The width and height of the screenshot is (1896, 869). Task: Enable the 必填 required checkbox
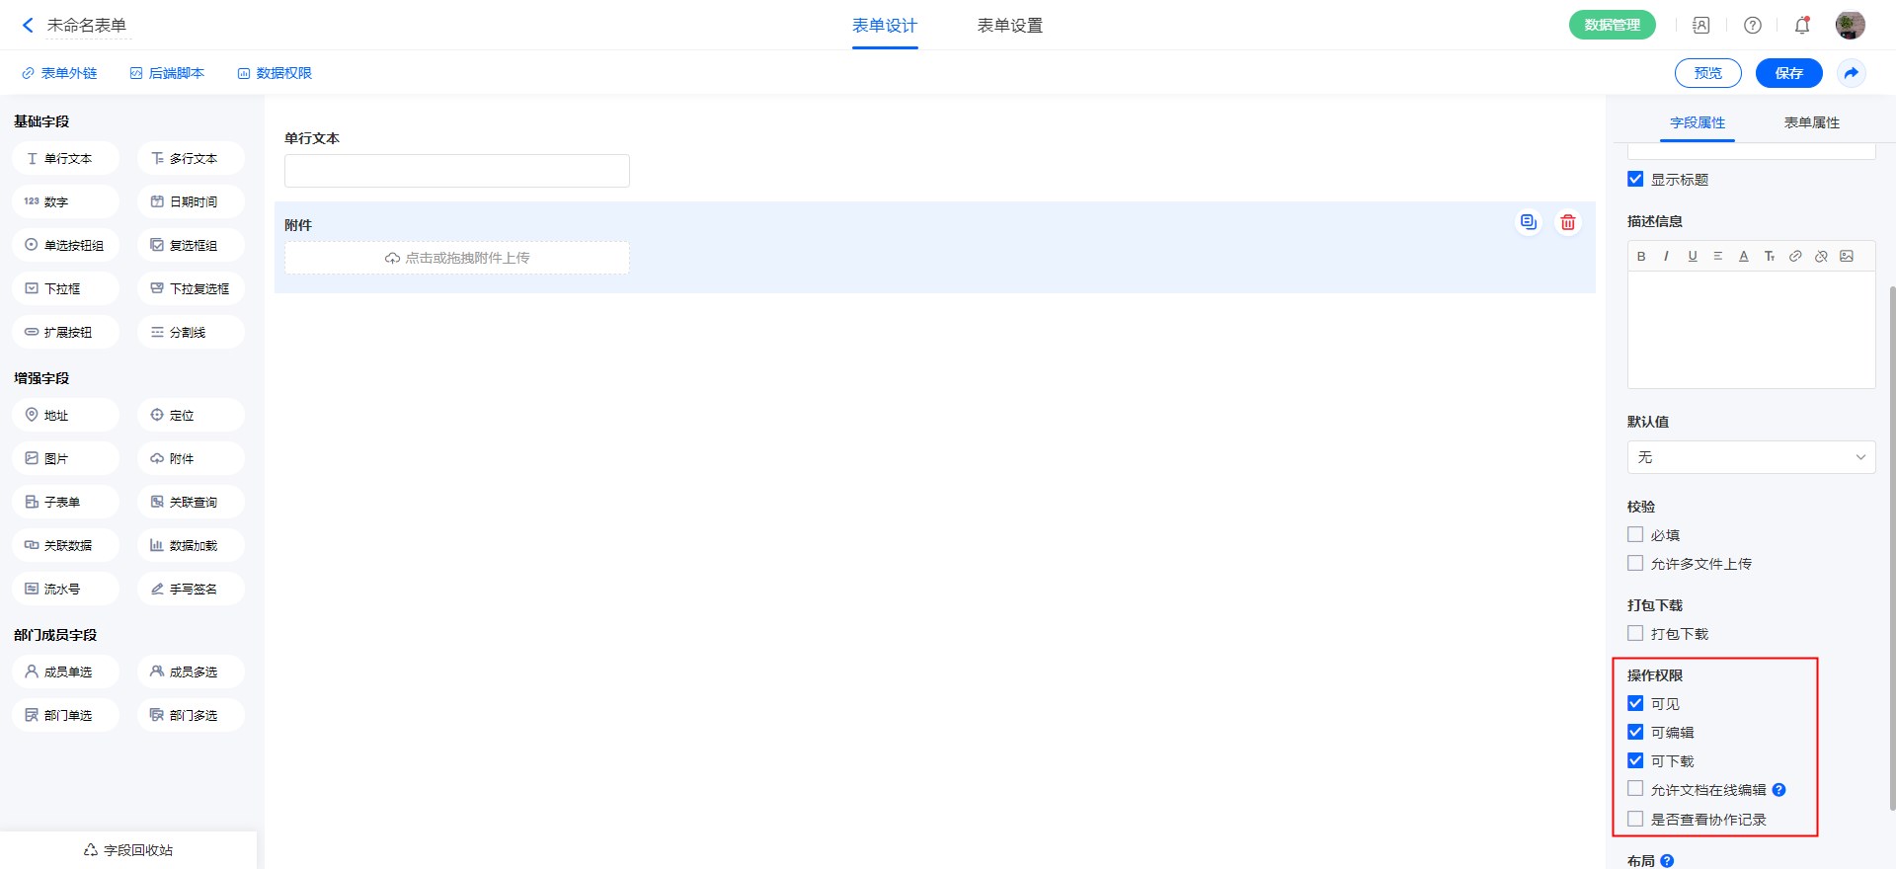pyautogui.click(x=1635, y=535)
